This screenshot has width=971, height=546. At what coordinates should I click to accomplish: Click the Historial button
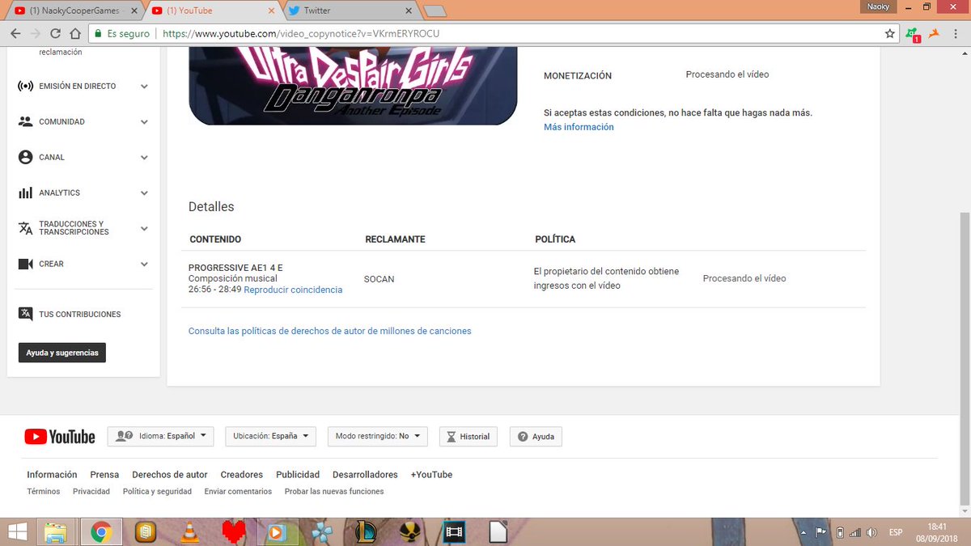[x=469, y=436]
